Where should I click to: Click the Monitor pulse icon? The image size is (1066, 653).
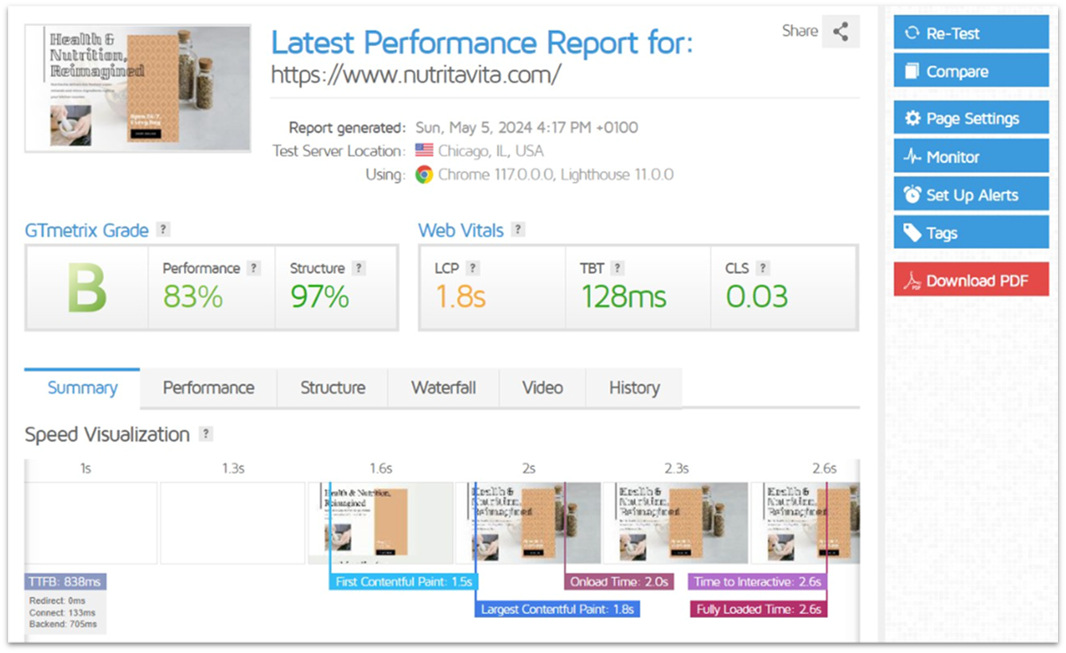(x=912, y=157)
